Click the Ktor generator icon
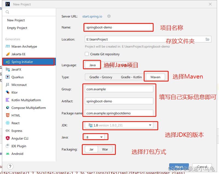Screen dimensions: 219x174 pyautogui.click(x=8, y=92)
